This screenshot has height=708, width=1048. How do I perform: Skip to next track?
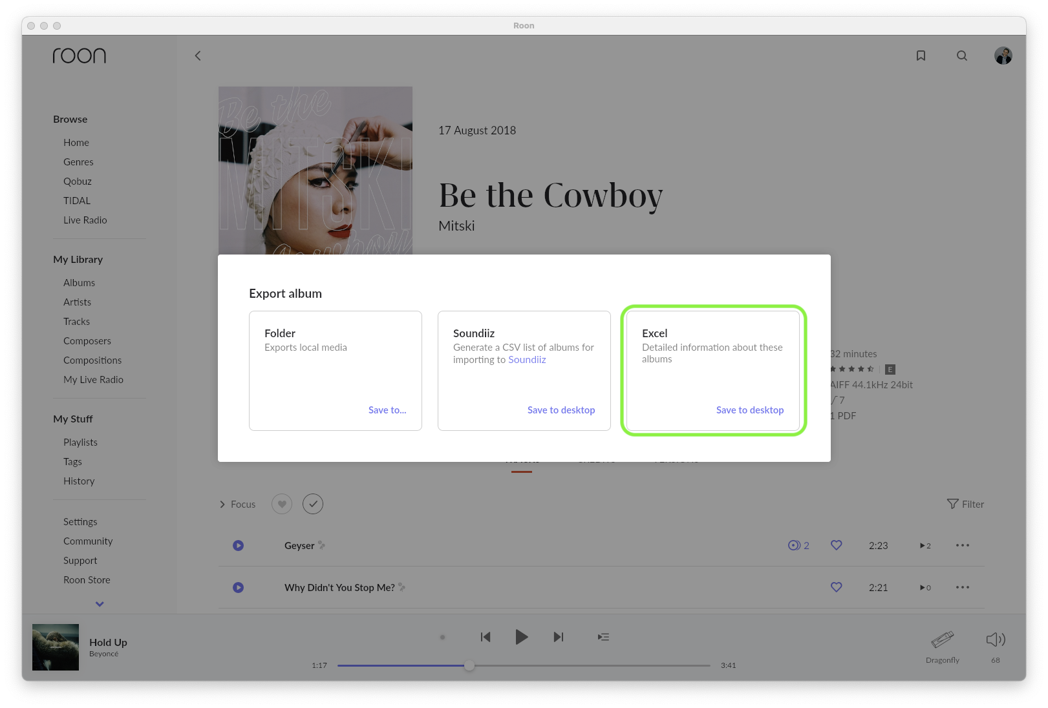coord(559,637)
